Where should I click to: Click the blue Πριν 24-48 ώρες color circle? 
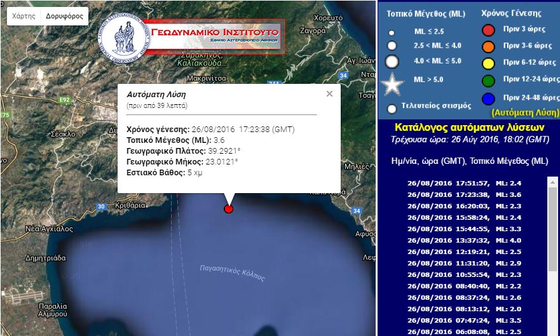click(488, 98)
